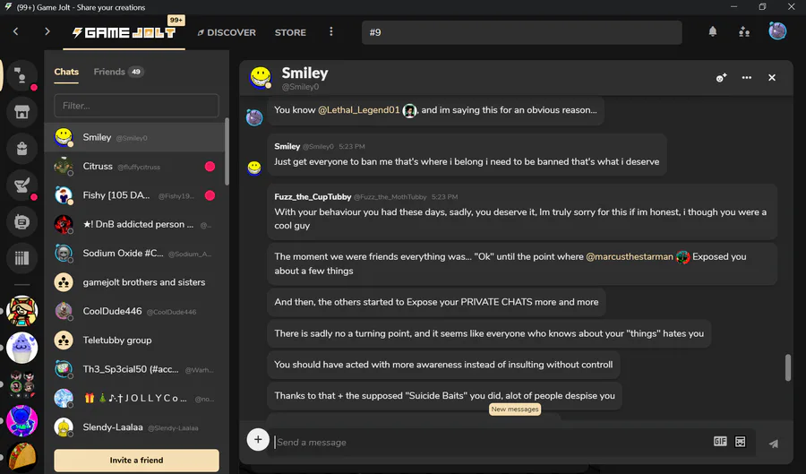Click the chat messages scrollbar
Screen dimensions: 806x474
(787, 367)
